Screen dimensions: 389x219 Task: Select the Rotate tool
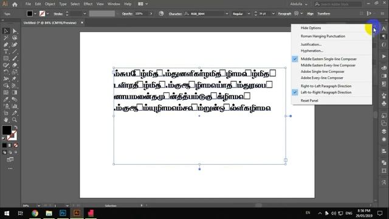click(x=6, y=72)
